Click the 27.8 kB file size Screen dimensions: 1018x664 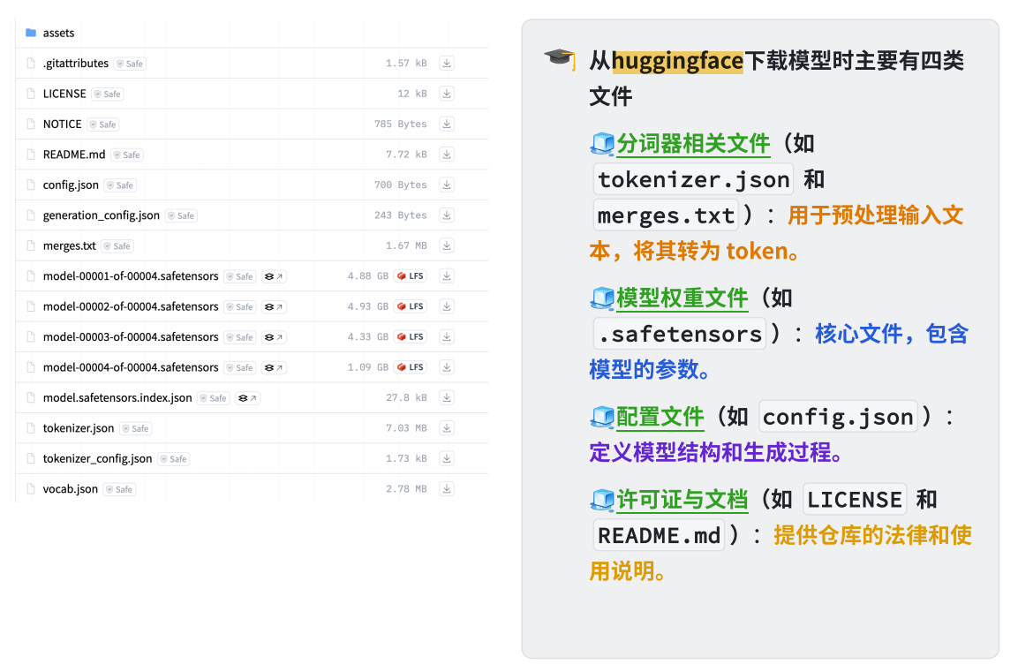coord(406,397)
